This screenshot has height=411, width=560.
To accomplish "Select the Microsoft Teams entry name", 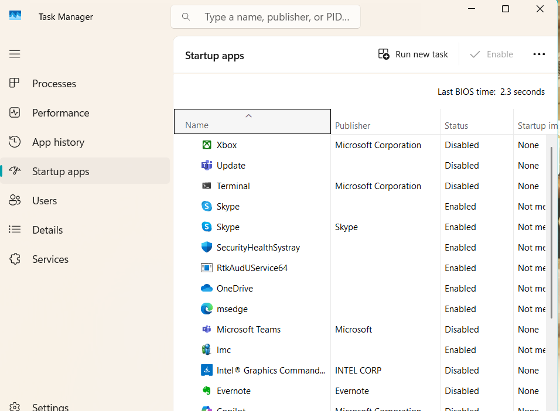I will 248,329.
